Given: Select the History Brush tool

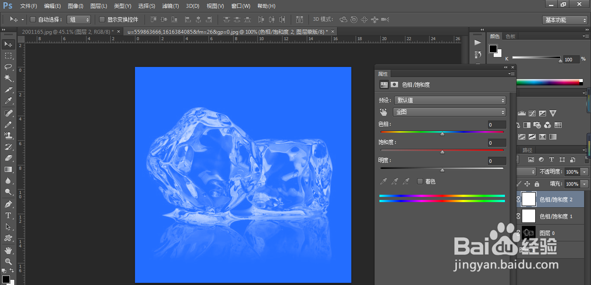Looking at the screenshot, I should click(8, 147).
